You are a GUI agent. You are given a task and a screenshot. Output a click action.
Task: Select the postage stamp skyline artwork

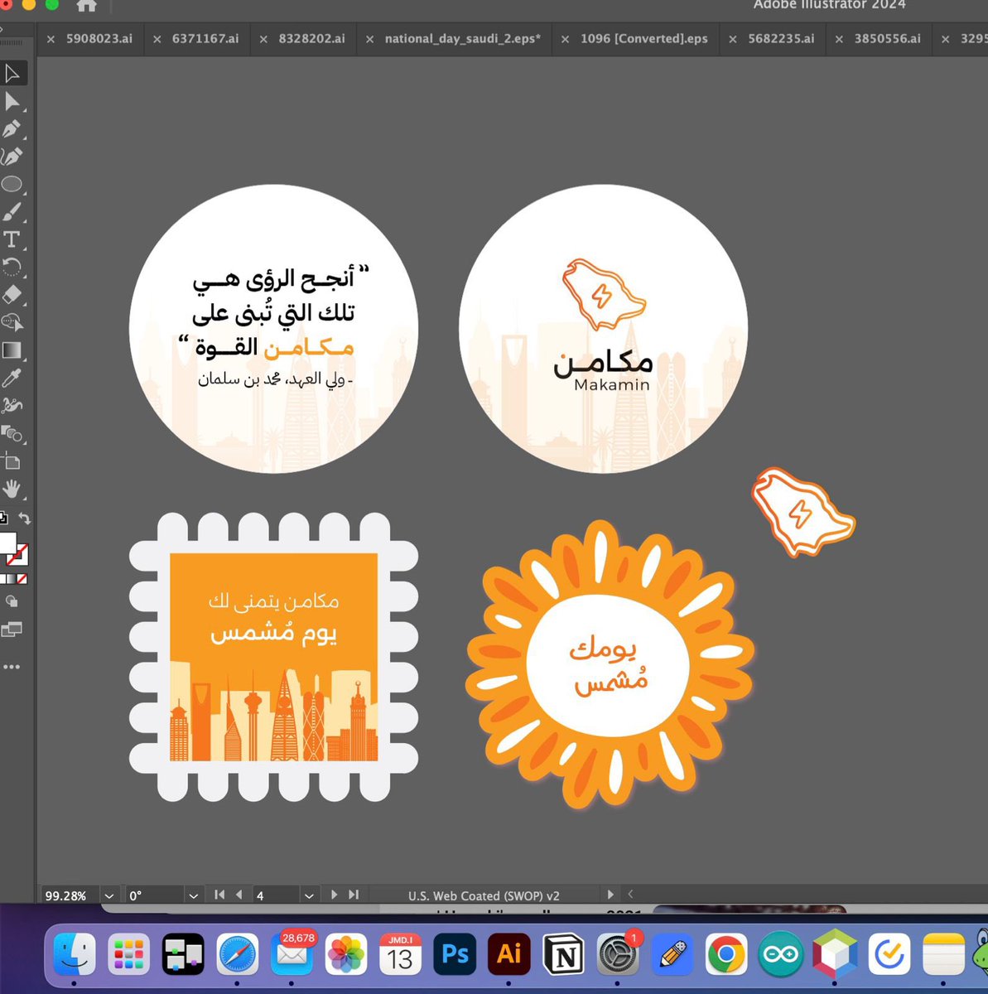(x=273, y=657)
